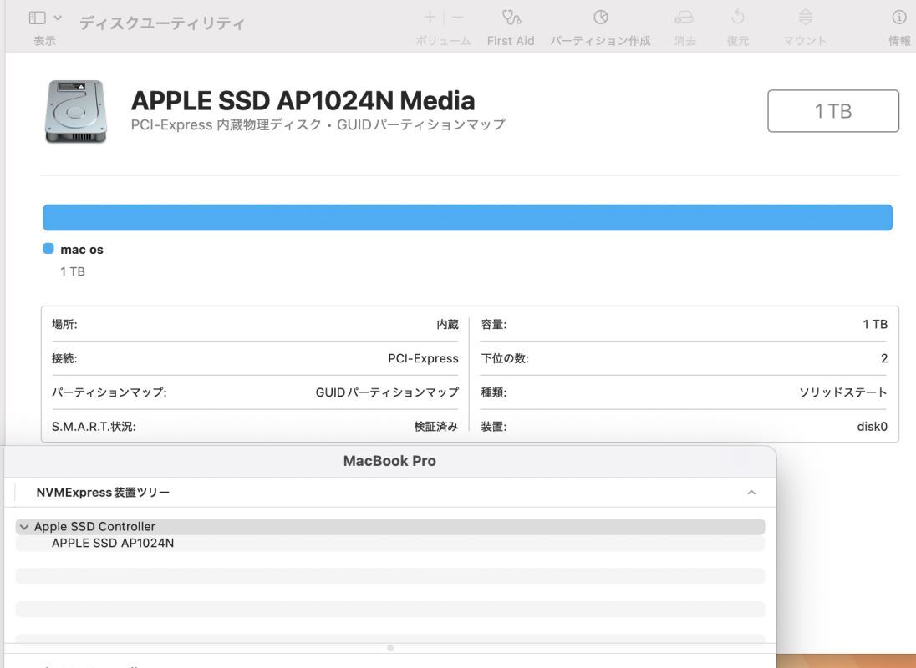Collapse the NVMExpress装置ツリー section chevron
This screenshot has width=916, height=668.
pyautogui.click(x=751, y=493)
